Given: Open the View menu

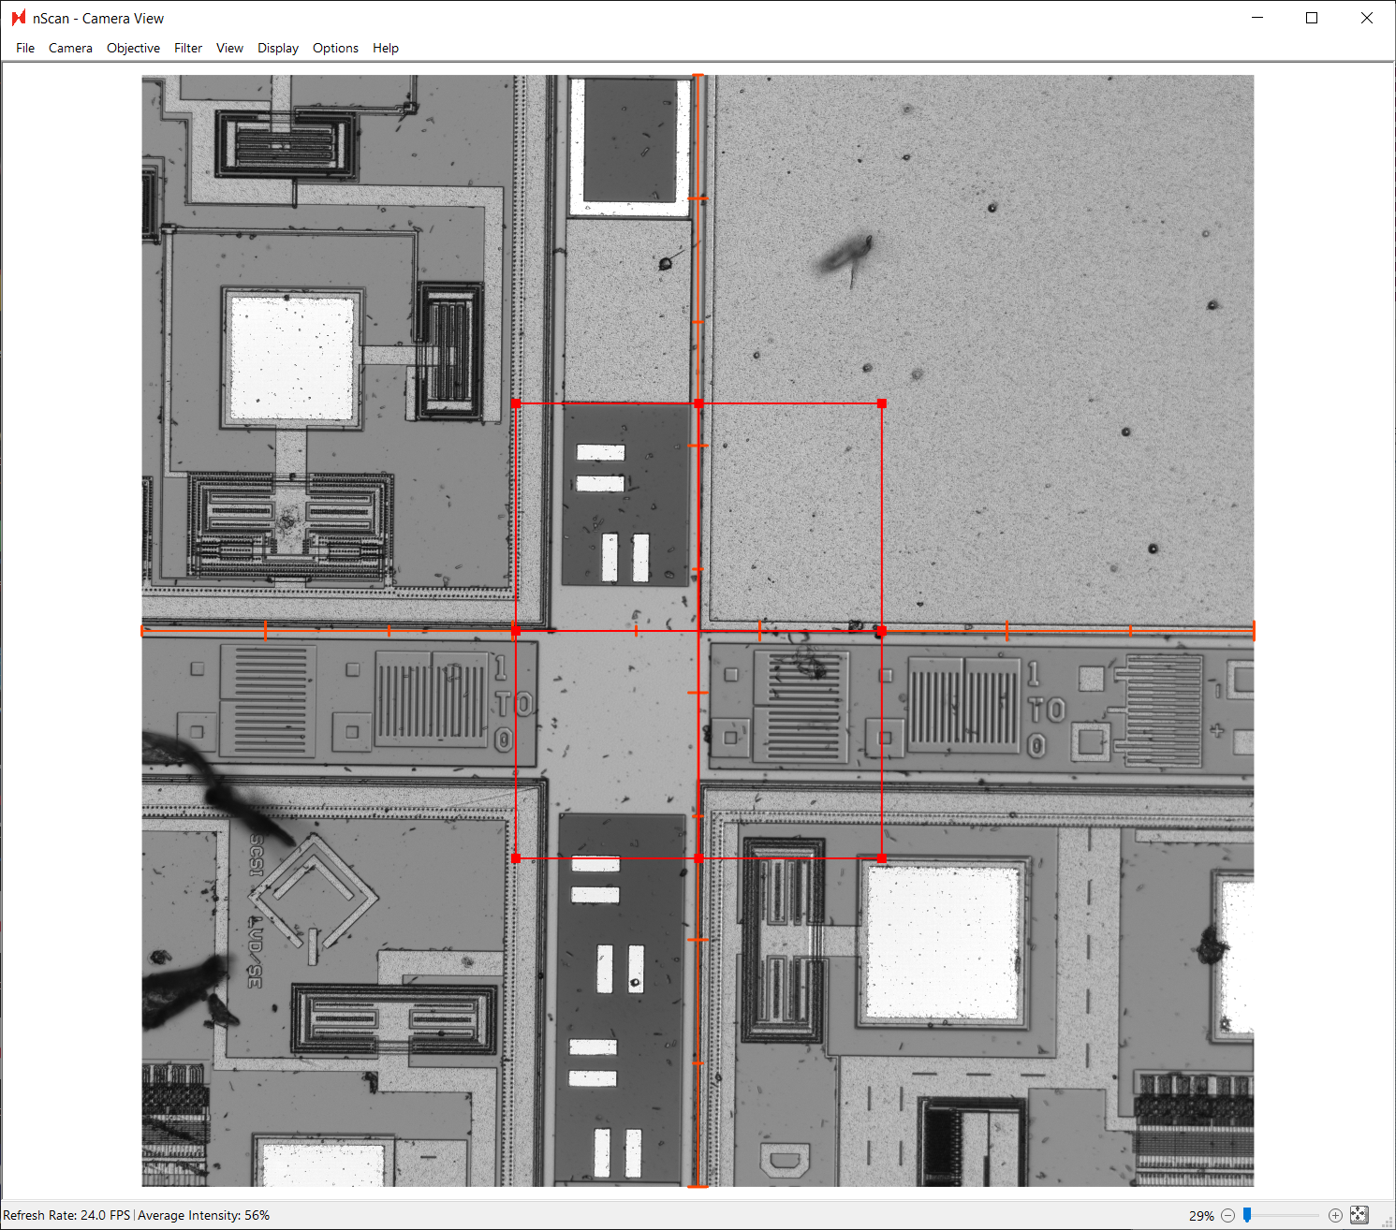Looking at the screenshot, I should (229, 48).
